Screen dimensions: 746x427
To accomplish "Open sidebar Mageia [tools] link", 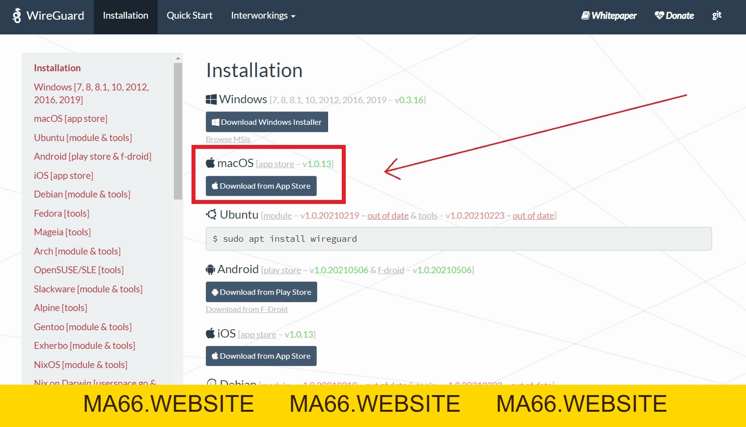I will point(62,232).
